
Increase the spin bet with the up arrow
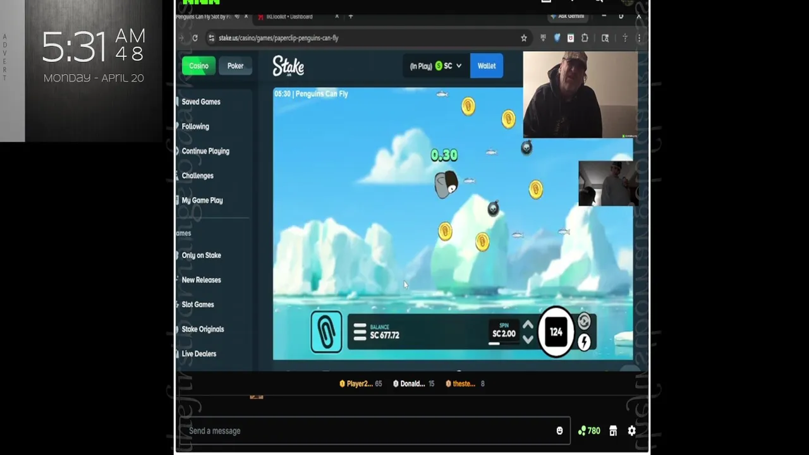528,325
